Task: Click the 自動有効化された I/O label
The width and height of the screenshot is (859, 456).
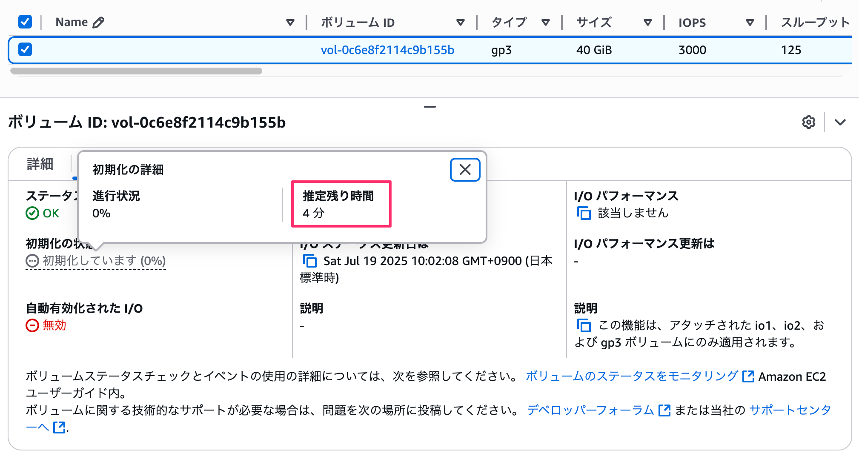Action: click(x=84, y=308)
